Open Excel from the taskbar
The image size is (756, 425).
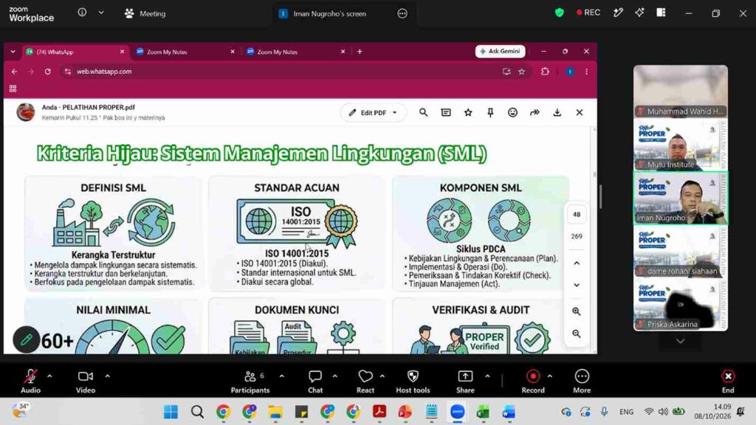click(483, 412)
